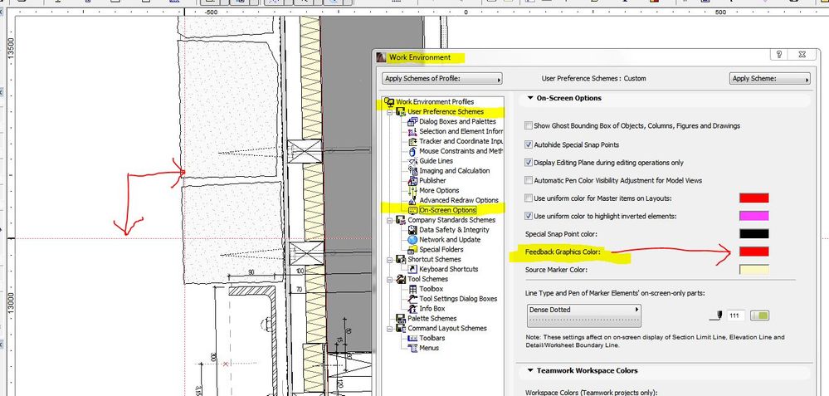Enable Automatic Pen Color Visibility Adjustment
The width and height of the screenshot is (829, 396).
[x=528, y=180]
